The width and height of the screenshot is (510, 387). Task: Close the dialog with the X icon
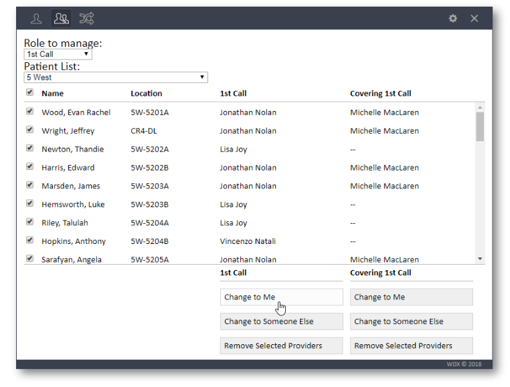click(475, 19)
